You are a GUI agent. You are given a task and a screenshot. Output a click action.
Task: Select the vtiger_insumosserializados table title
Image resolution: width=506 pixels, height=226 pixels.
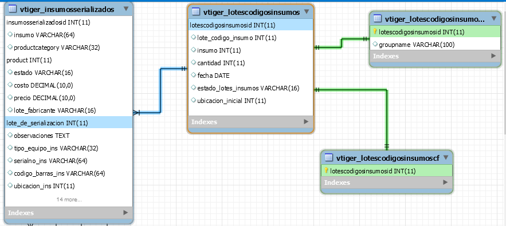[67, 9]
